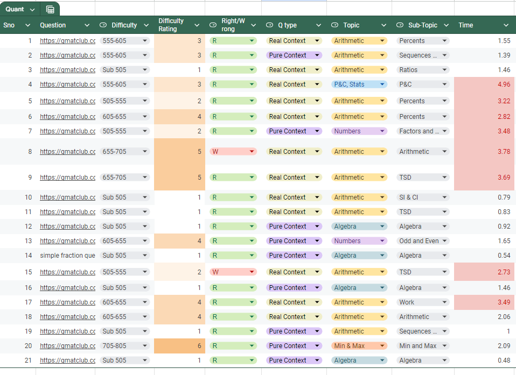This screenshot has height=375, width=516.
Task: Click the chip-type icon before Topic header
Action: coord(334,25)
